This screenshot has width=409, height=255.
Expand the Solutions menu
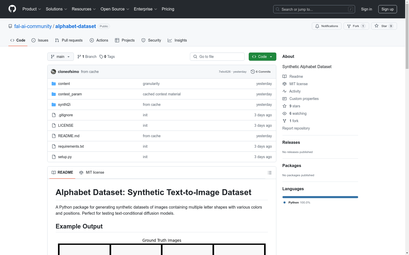56,9
